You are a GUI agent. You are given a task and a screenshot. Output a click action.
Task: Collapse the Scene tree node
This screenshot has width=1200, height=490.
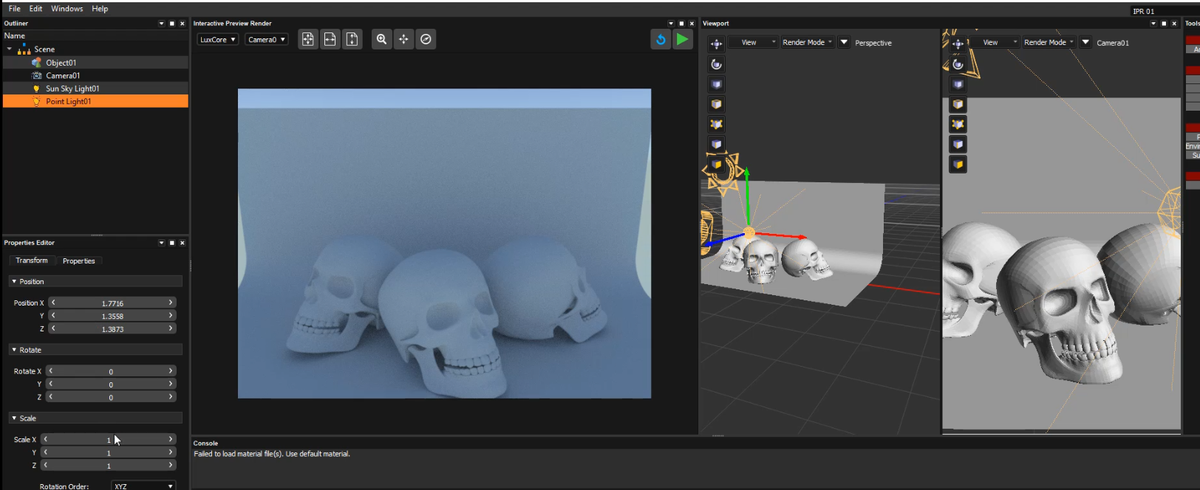10,49
